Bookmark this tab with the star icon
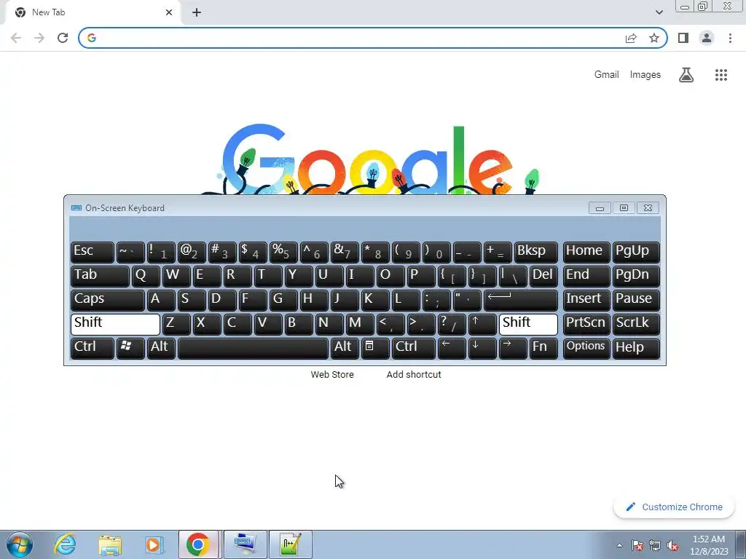746x559 pixels. (x=654, y=38)
